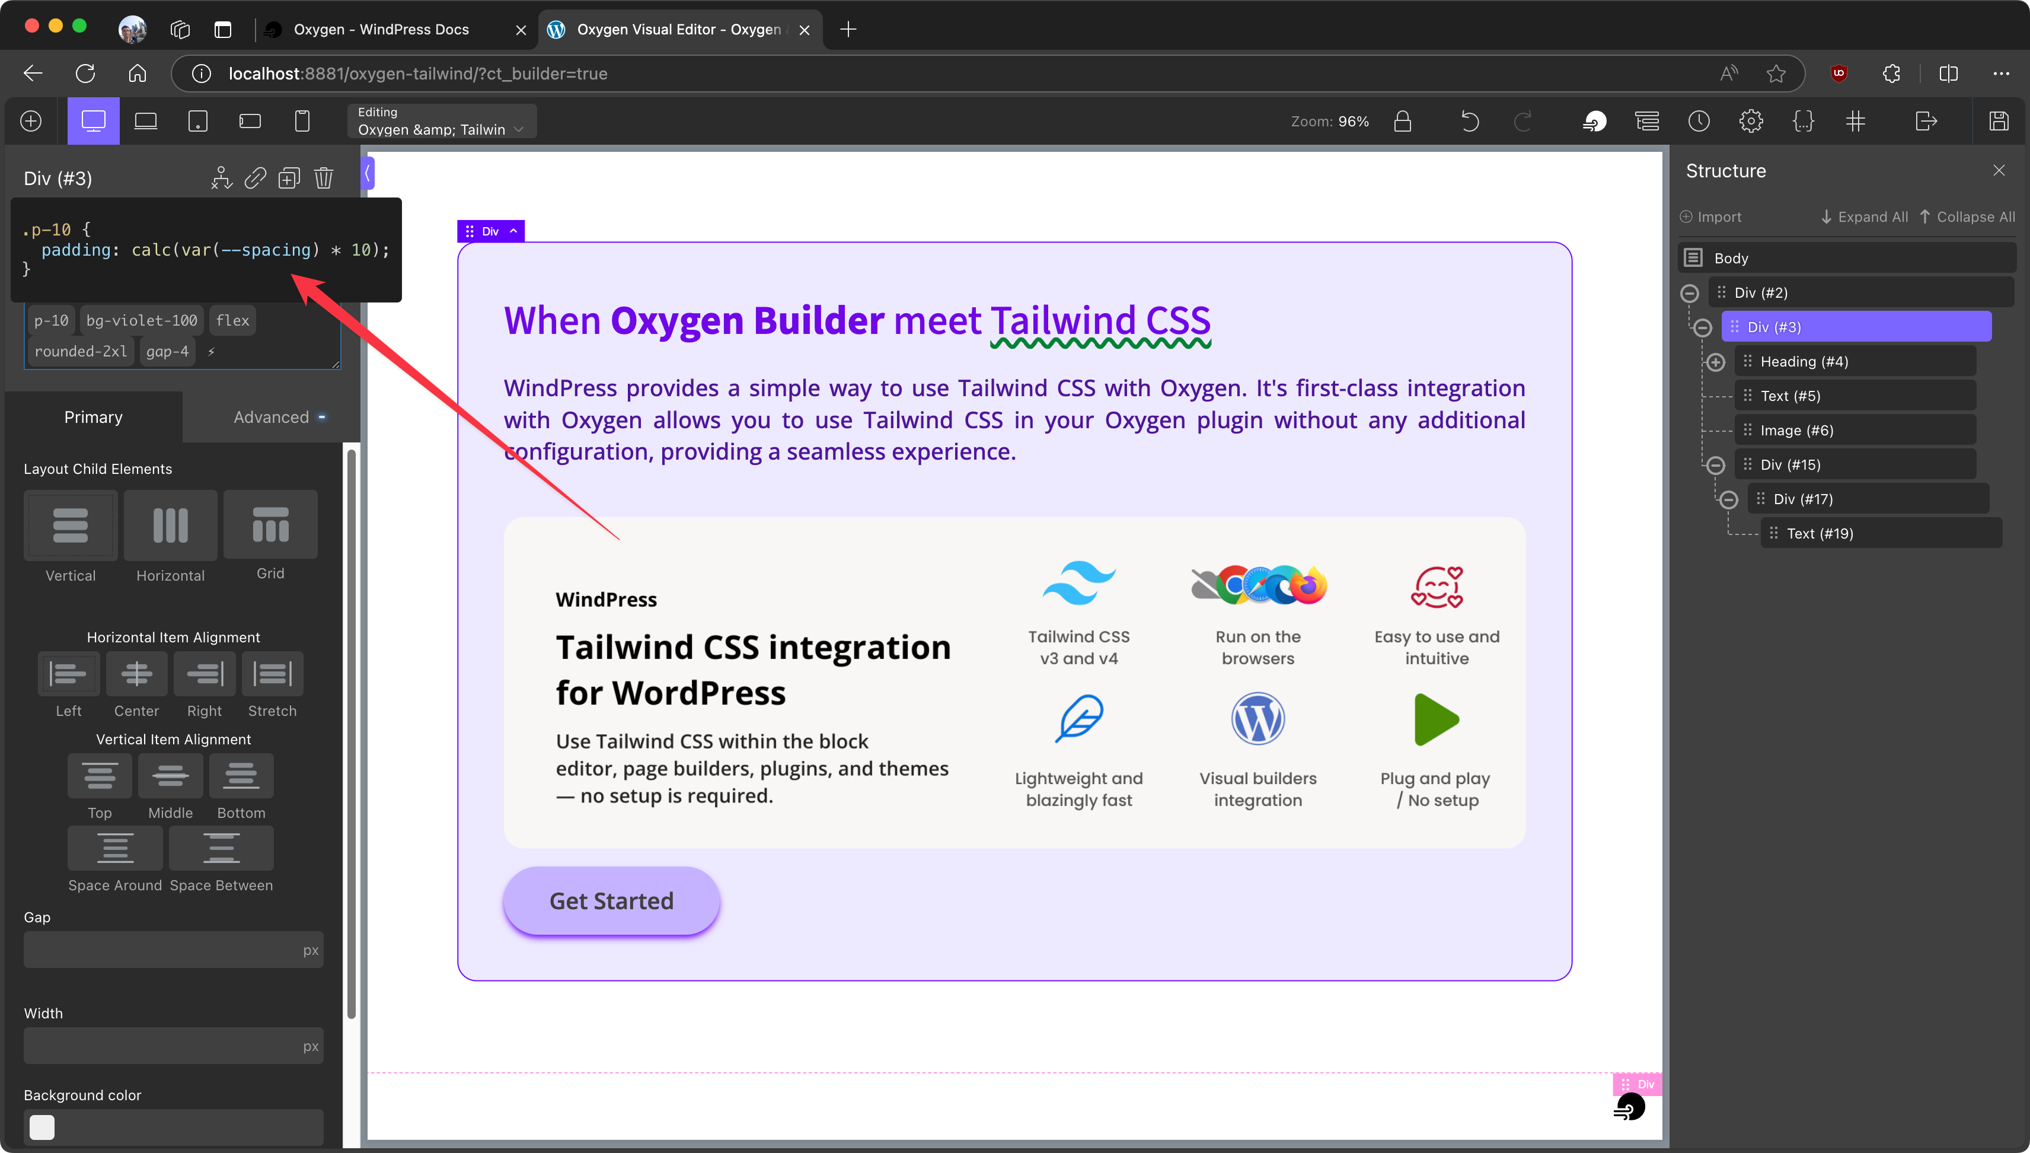Collapse the Div (#15) tree node
This screenshot has height=1153, width=2030.
[1716, 465]
